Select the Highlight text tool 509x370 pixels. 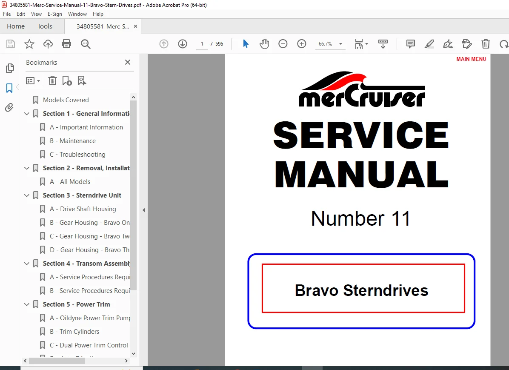coord(429,44)
